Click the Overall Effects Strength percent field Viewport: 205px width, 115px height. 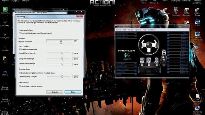76,53
